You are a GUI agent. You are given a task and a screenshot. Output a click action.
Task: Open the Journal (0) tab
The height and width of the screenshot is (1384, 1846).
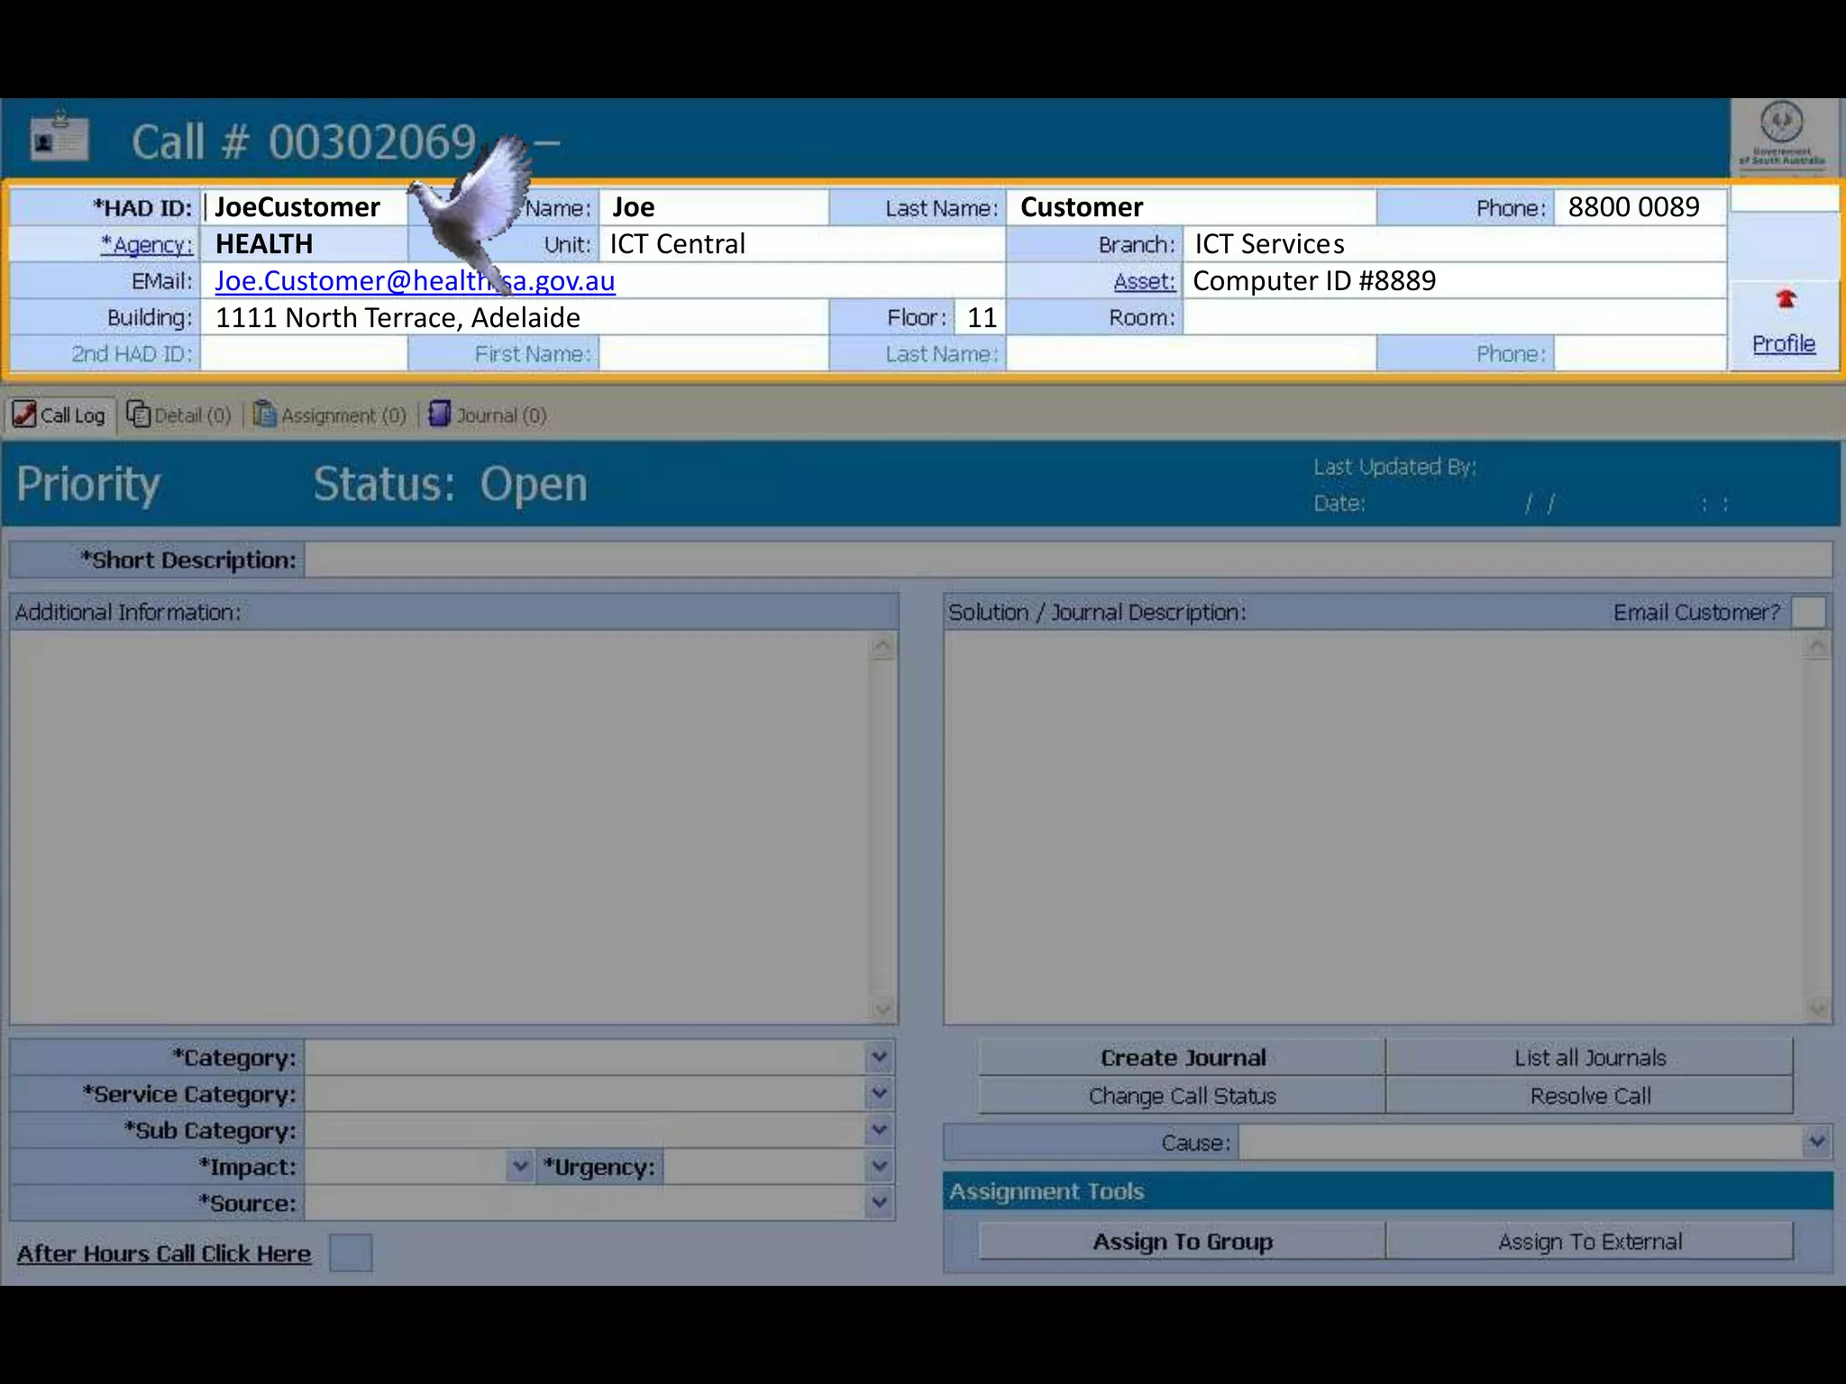coord(500,415)
